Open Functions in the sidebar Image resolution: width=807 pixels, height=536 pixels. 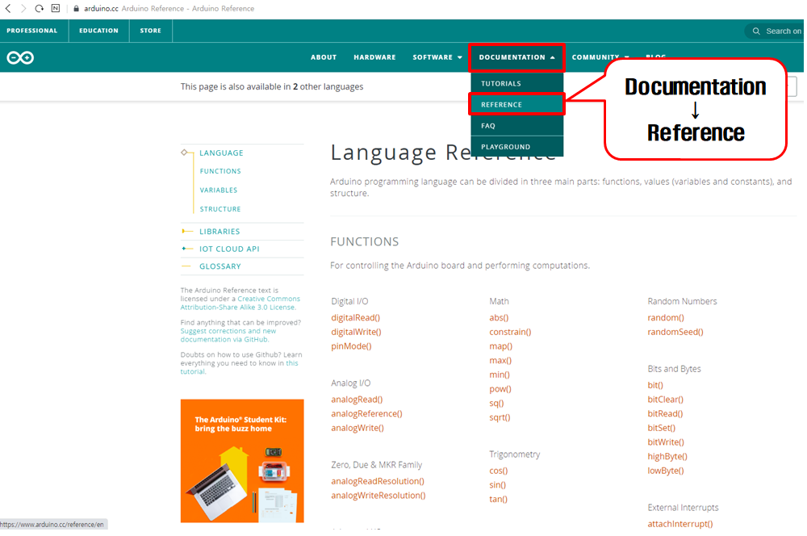[220, 171]
